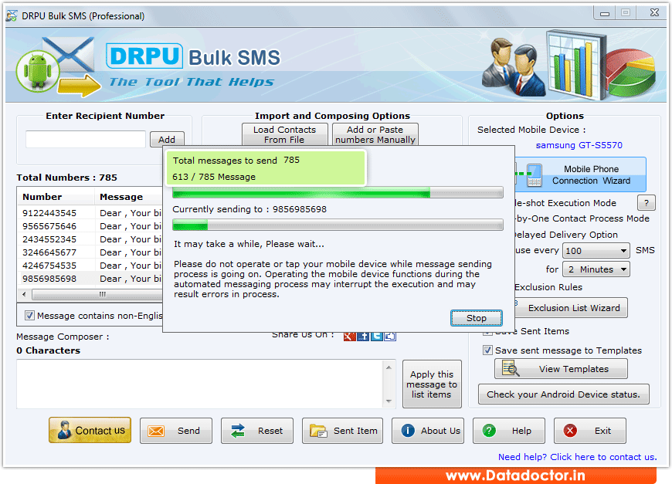Image resolution: width=672 pixels, height=484 pixels.
Task: Select row with number 2434552345
Action: (x=90, y=239)
